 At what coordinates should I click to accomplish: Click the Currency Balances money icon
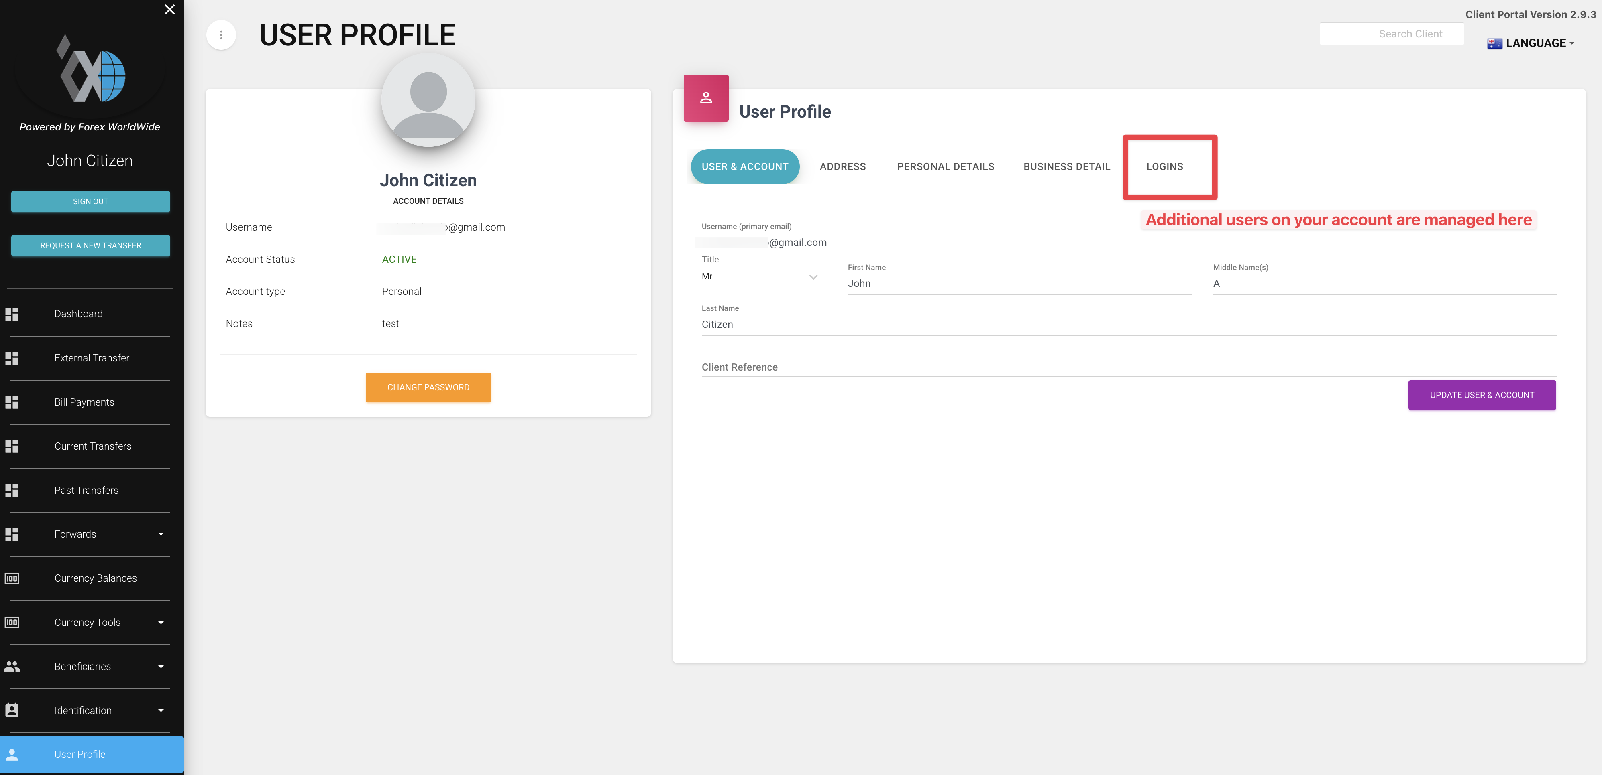12,578
